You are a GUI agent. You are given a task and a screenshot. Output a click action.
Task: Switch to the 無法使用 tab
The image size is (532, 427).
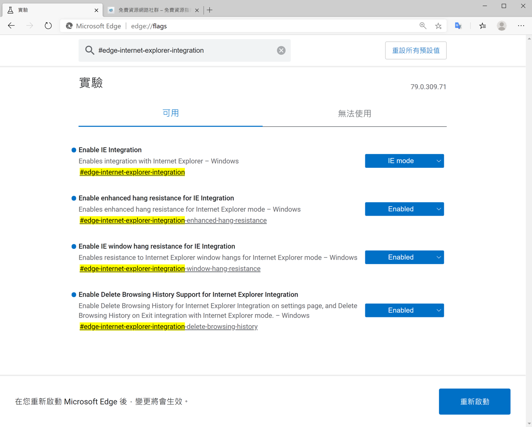tap(355, 113)
